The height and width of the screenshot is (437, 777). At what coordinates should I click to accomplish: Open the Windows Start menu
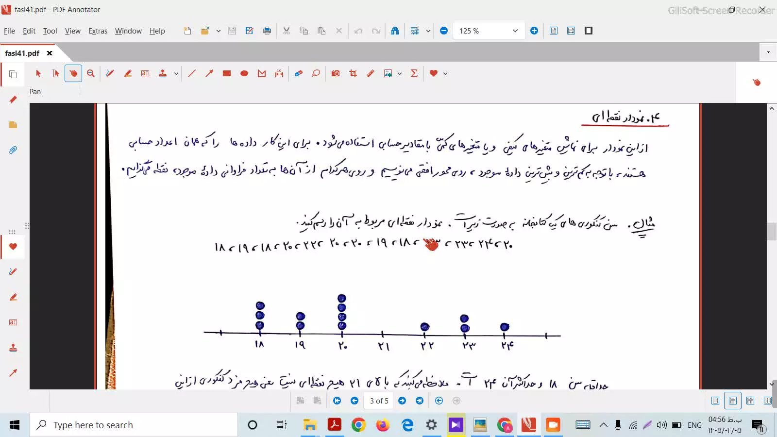coord(14,425)
